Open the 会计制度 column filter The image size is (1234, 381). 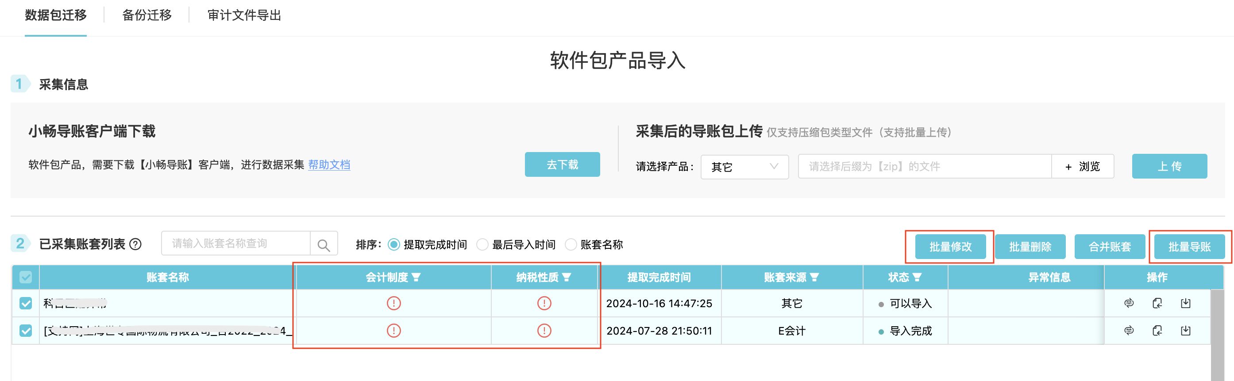click(x=416, y=277)
